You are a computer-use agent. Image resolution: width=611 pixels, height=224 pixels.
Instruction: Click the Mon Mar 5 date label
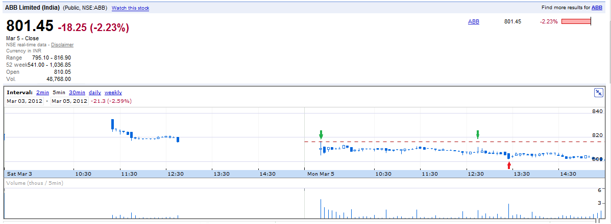(320, 174)
